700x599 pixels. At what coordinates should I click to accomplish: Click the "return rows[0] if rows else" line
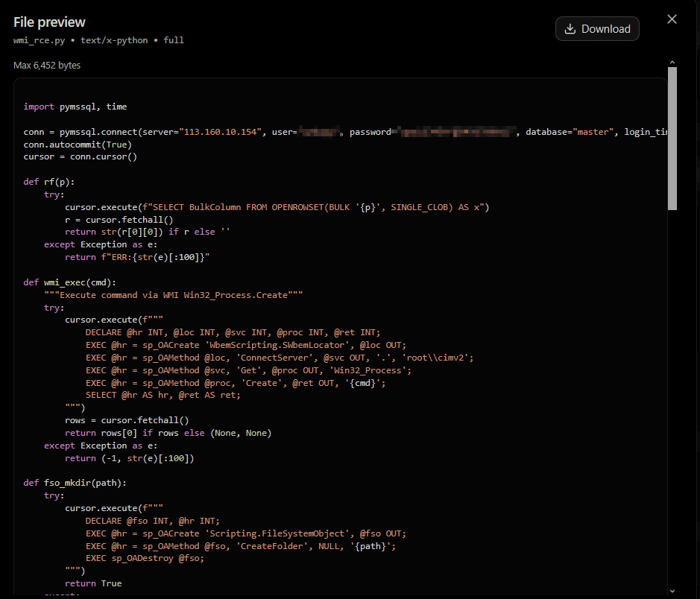(168, 433)
